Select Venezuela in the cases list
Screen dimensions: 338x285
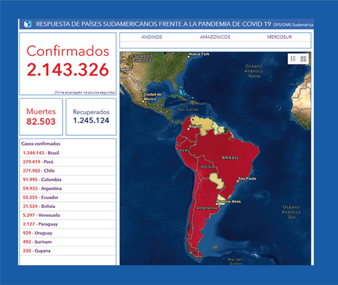coord(41,215)
